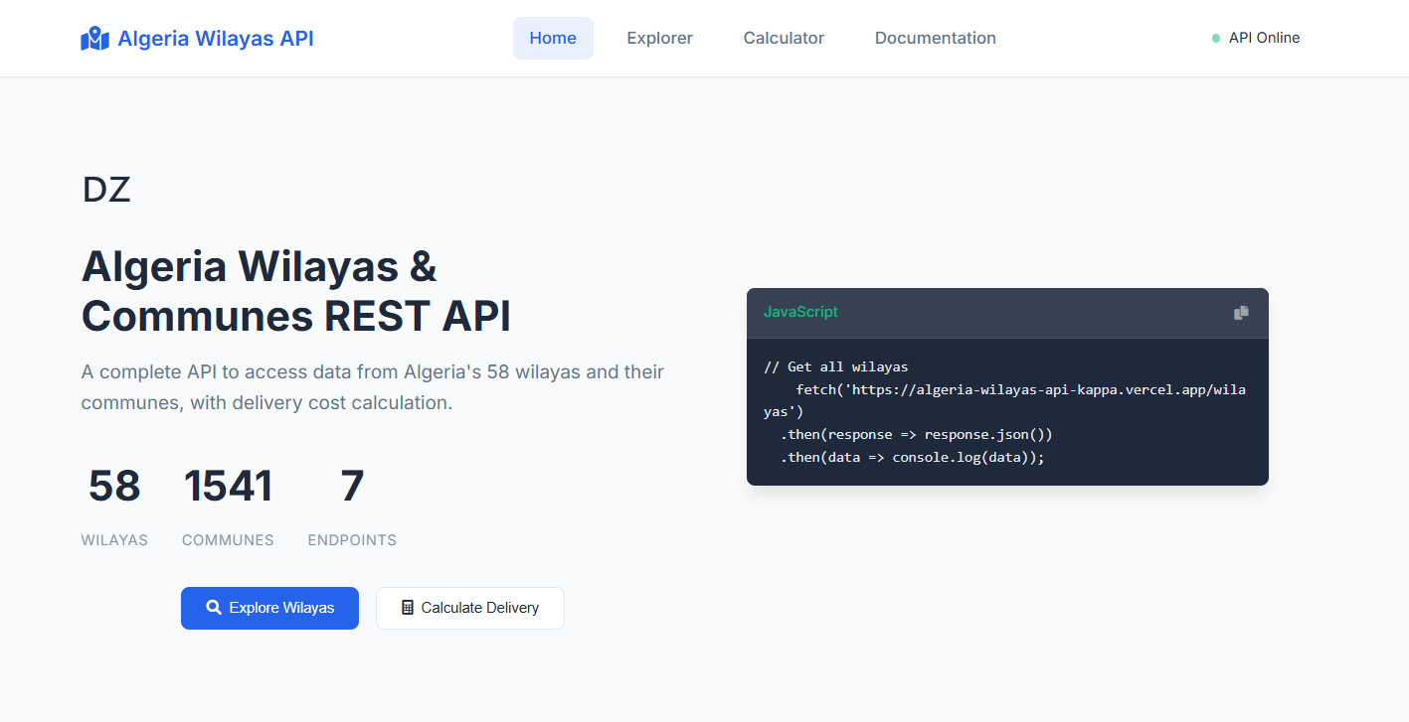This screenshot has height=722, width=1409.
Task: Click the Algeria Wilayas API brand title
Action: 216,39
